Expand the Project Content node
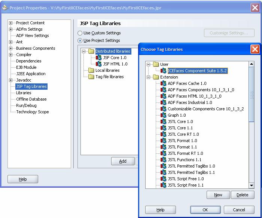262x218 pixels. coord(11,23)
